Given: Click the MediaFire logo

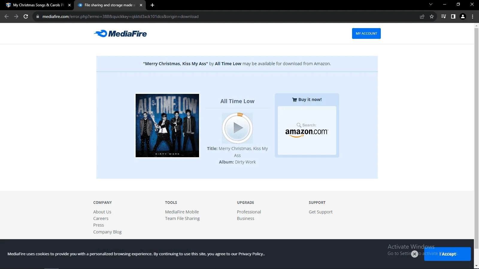Looking at the screenshot, I should (x=120, y=33).
